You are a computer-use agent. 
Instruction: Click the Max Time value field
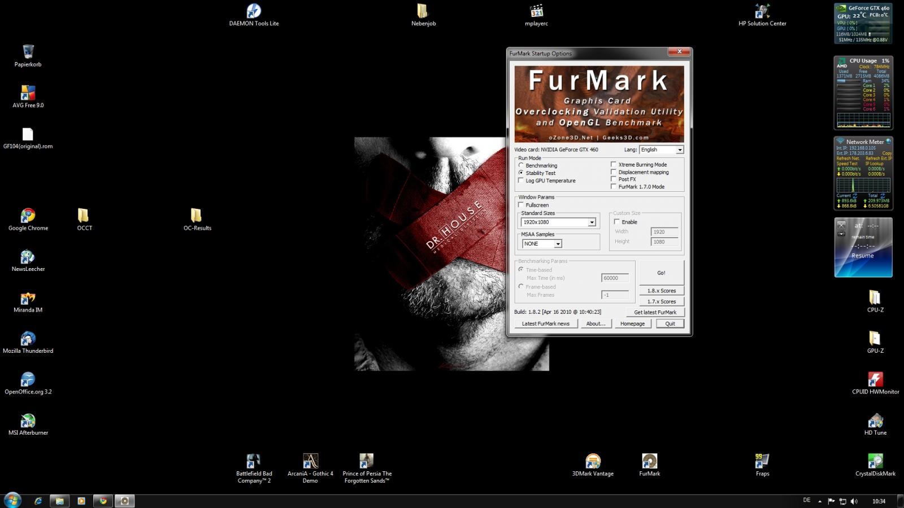point(615,278)
